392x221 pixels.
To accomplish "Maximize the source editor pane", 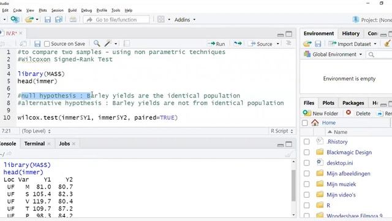I will pos(288,34).
